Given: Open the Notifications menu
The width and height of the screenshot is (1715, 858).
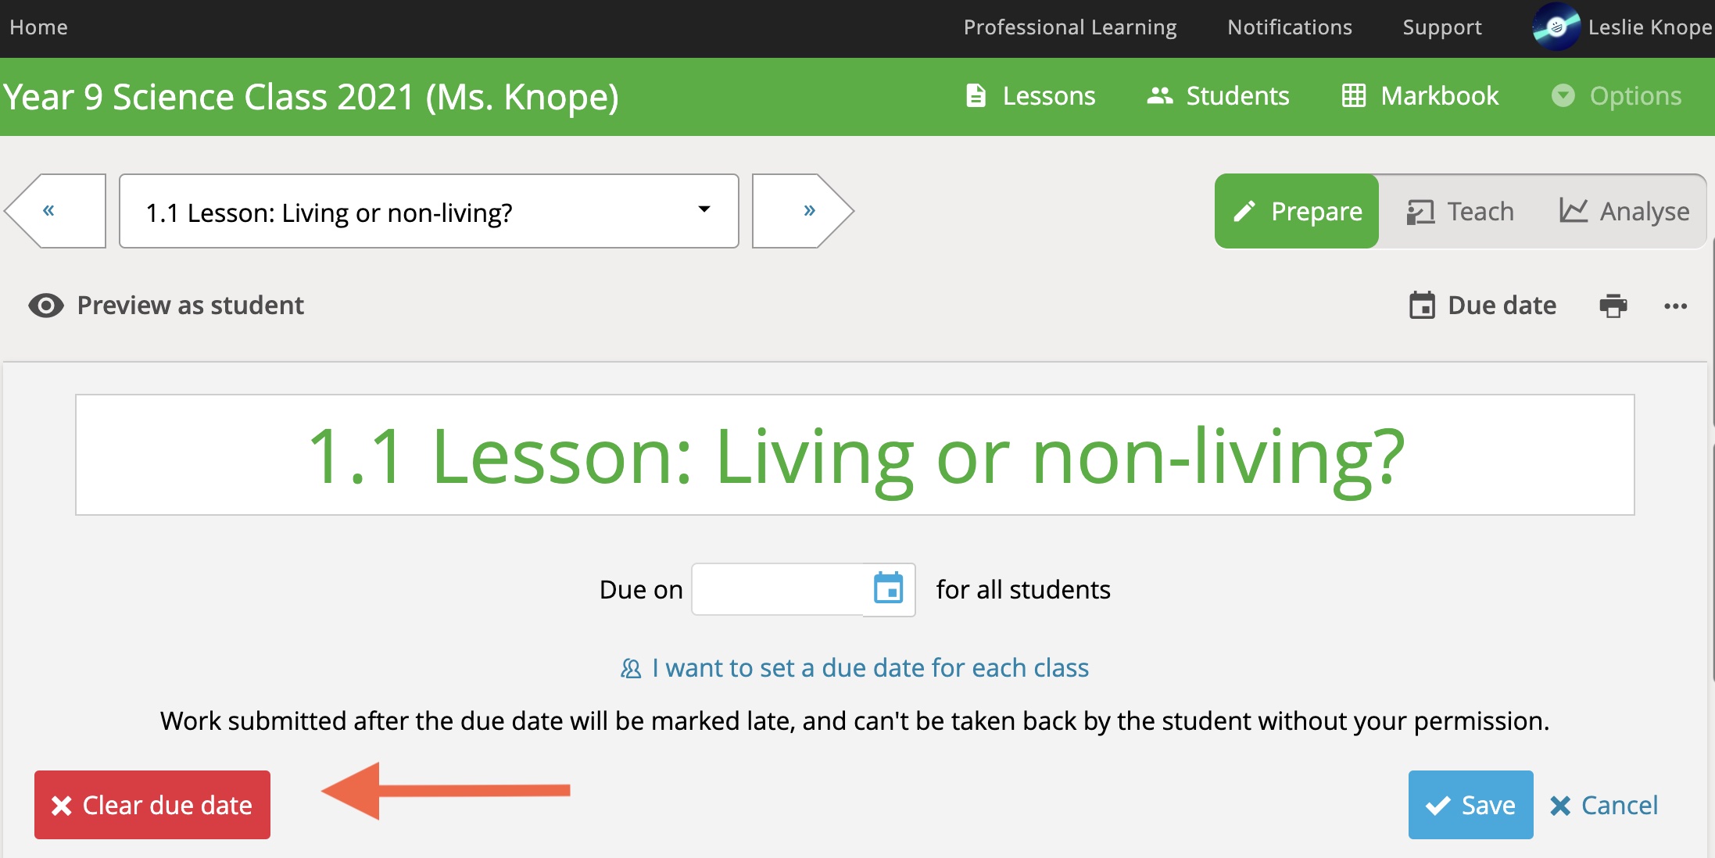Looking at the screenshot, I should coord(1290,27).
